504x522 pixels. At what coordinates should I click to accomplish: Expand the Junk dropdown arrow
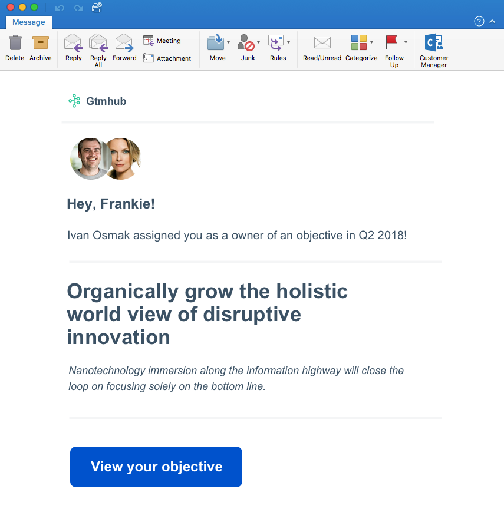click(x=259, y=42)
